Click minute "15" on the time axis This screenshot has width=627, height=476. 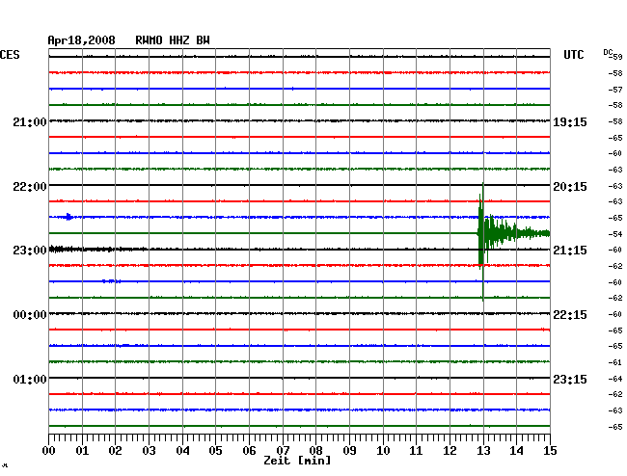[550, 451]
